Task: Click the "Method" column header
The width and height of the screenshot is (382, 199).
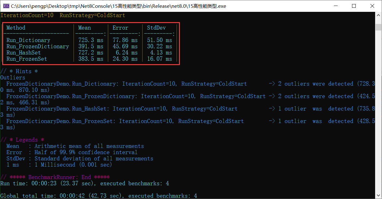Action: (16, 28)
